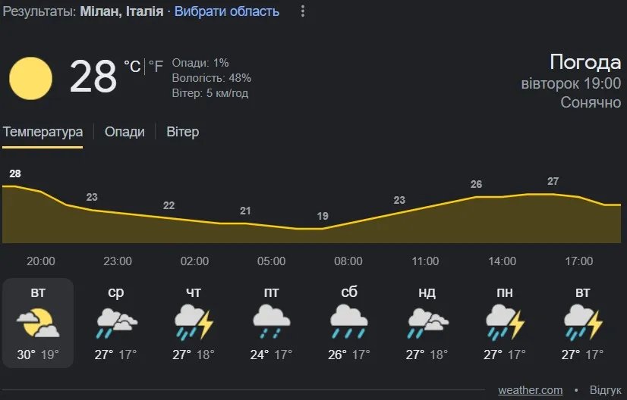
Task: Open the weather.com source link
Action: click(x=530, y=390)
